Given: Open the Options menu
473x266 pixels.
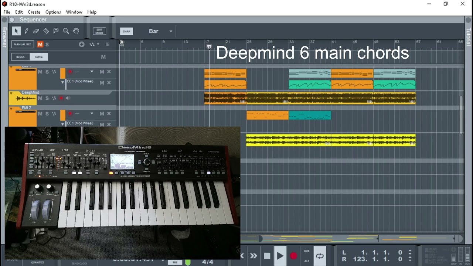Looking at the screenshot, I should pos(53,12).
